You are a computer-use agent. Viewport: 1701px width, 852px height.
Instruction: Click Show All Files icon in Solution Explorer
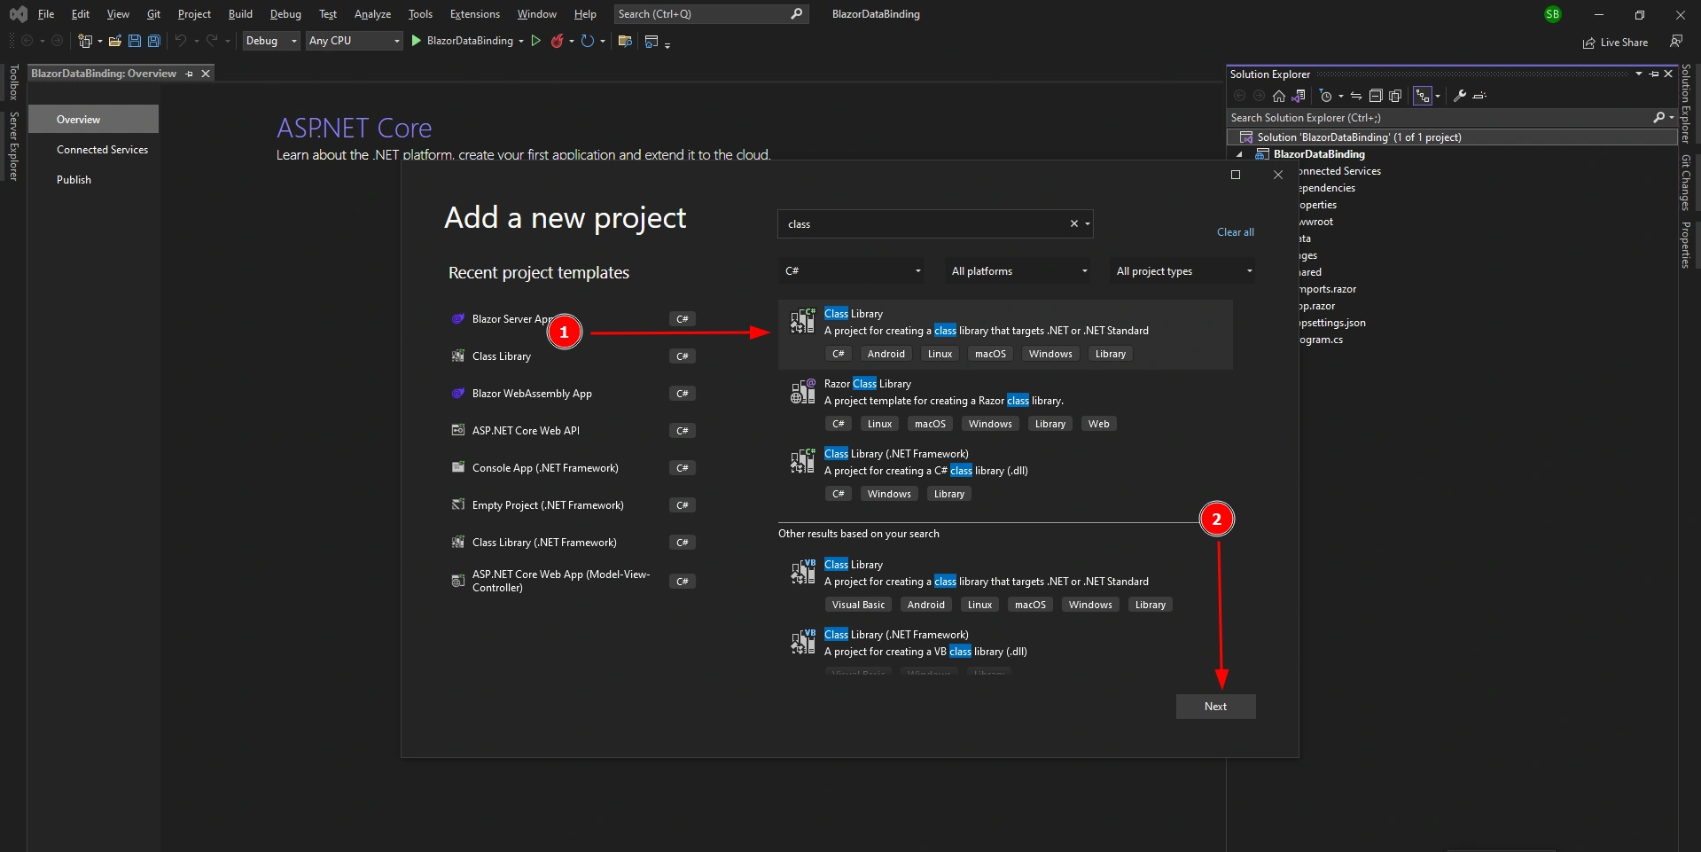[x=1395, y=96]
